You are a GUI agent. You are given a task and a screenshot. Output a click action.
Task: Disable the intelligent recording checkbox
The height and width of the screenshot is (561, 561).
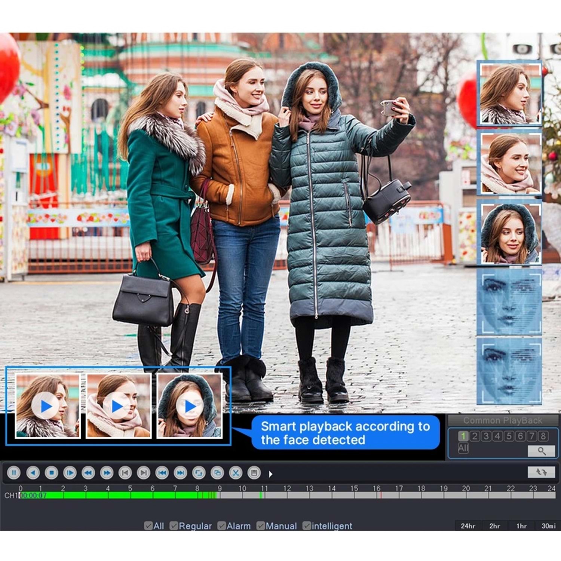pos(307,526)
